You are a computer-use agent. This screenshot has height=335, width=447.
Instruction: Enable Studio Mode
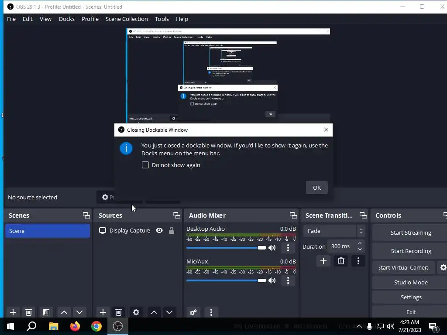410,282
